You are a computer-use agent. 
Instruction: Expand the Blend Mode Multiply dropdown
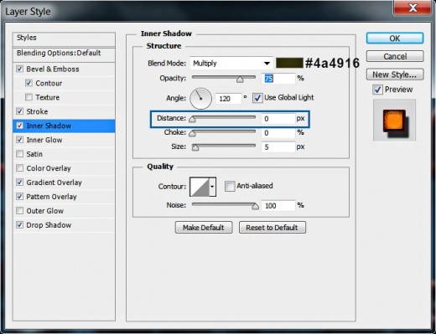(x=231, y=64)
